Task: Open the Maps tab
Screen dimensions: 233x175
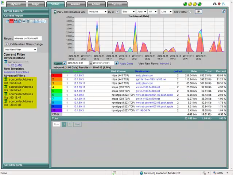Action: pos(36,4)
